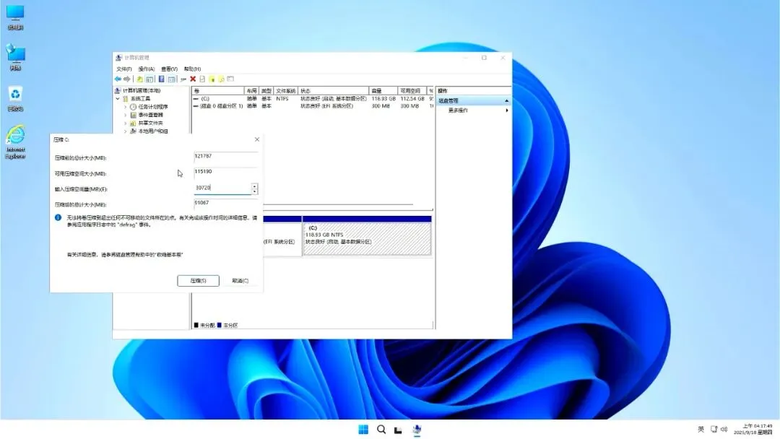Select the (C:) volume row in the list
Viewport: 780px width, 439px height.
[313, 99]
